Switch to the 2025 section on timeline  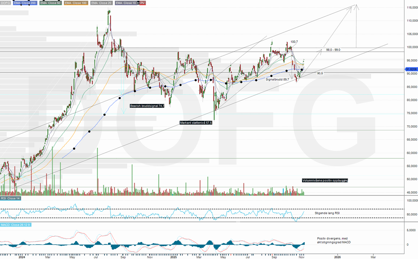(x=173, y=257)
